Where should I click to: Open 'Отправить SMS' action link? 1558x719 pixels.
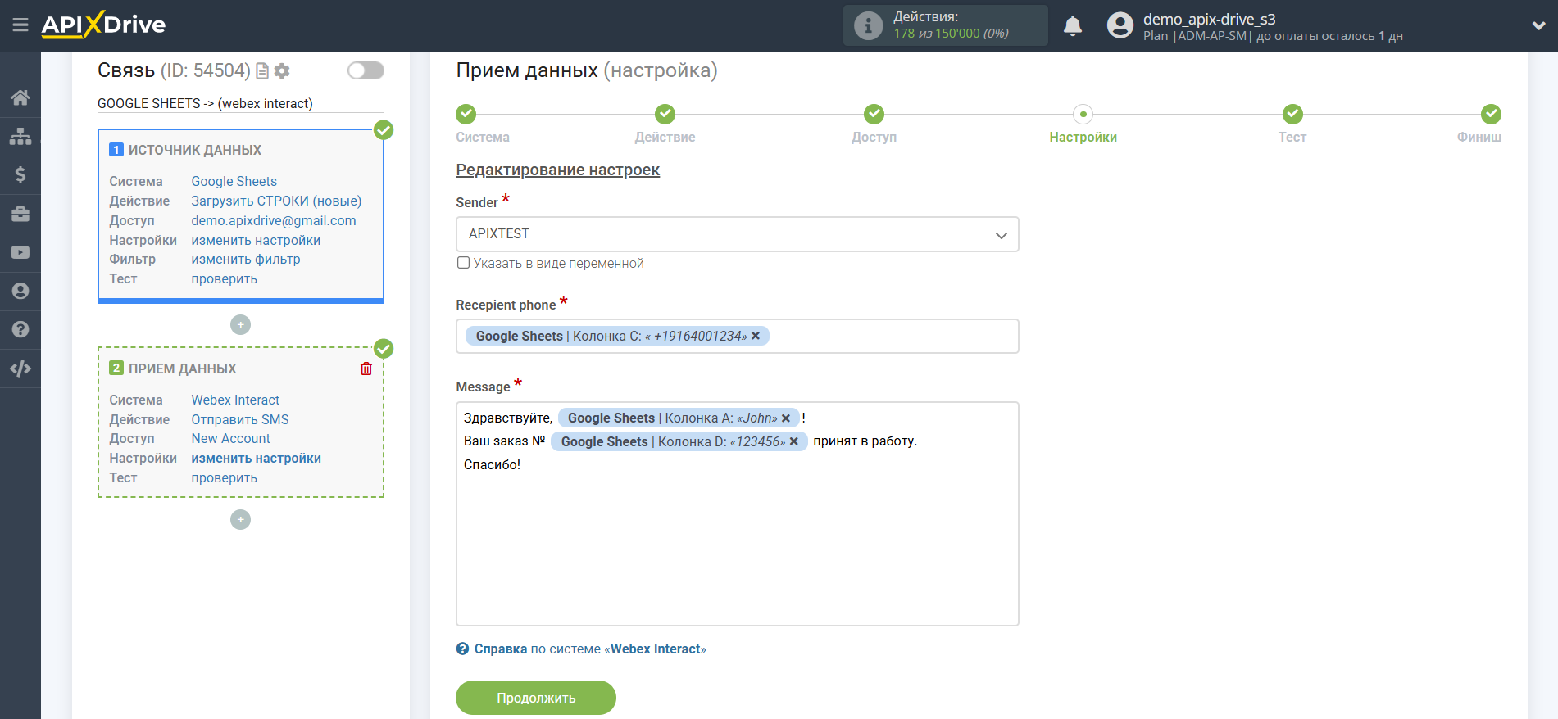coord(240,419)
